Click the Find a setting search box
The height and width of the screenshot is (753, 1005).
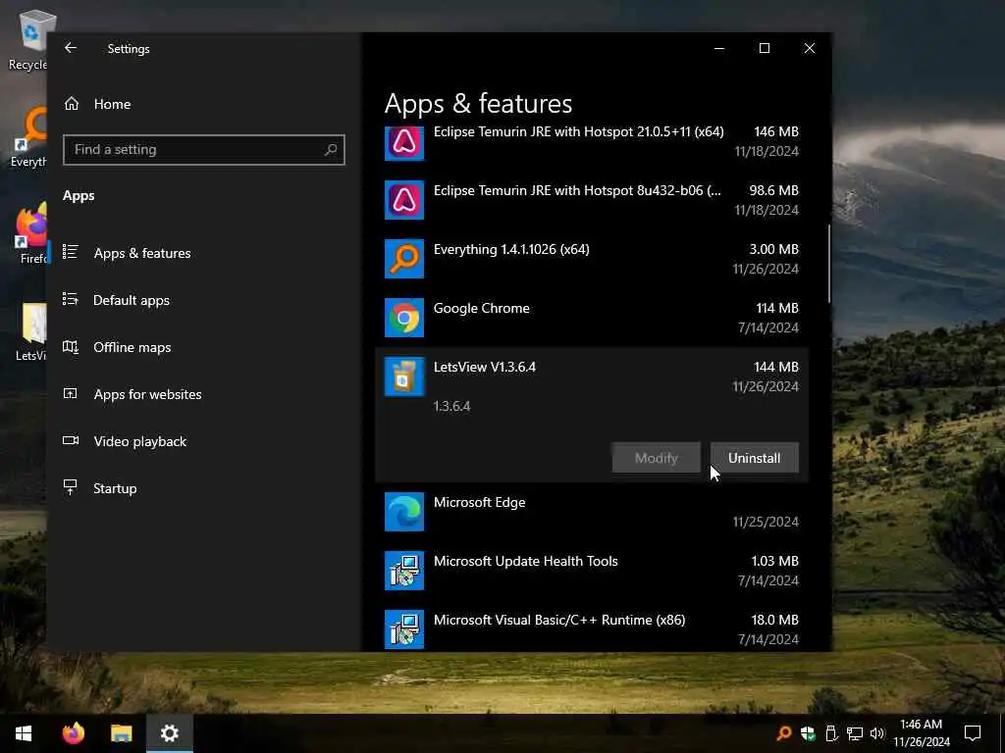click(204, 150)
